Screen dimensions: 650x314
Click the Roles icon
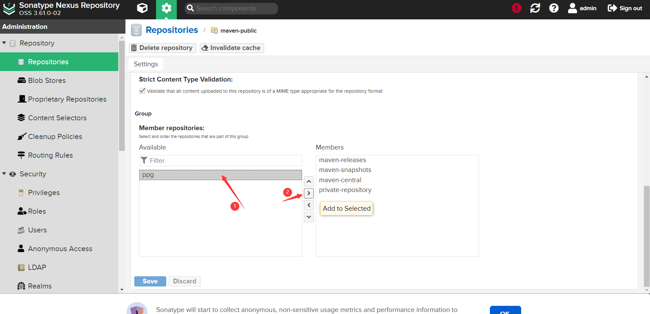coord(22,211)
